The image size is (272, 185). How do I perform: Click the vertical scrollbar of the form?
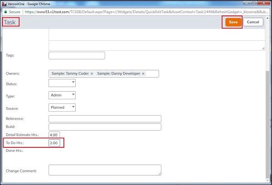(268, 118)
